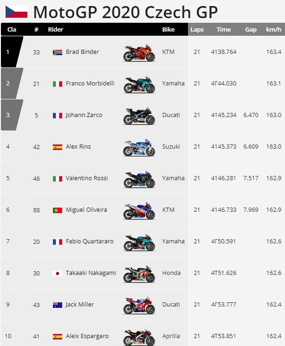Open Alex Rins' Suzuki bike image

click(x=139, y=147)
